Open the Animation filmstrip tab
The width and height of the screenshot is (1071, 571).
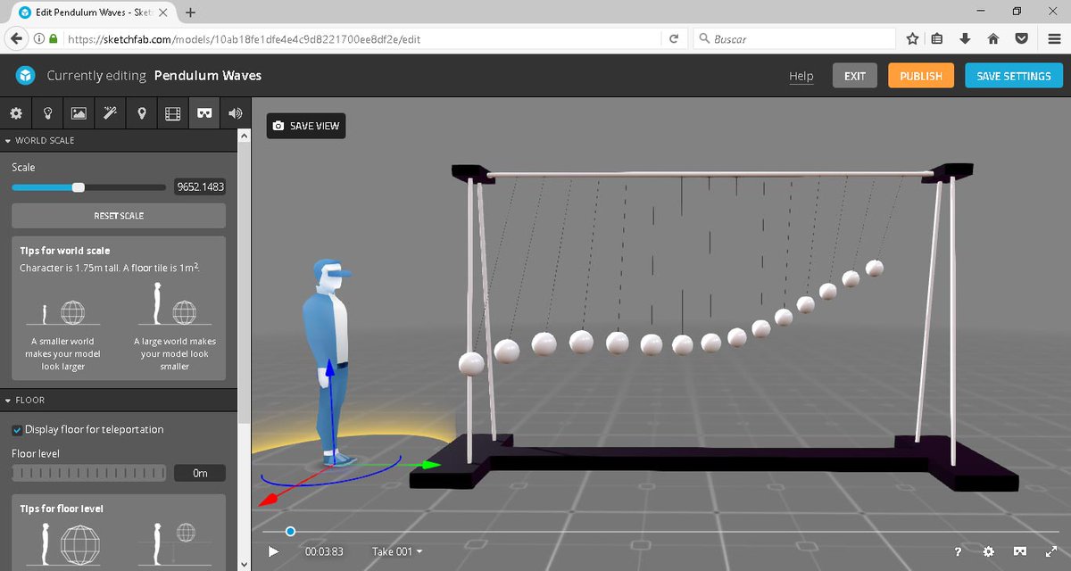tap(173, 113)
